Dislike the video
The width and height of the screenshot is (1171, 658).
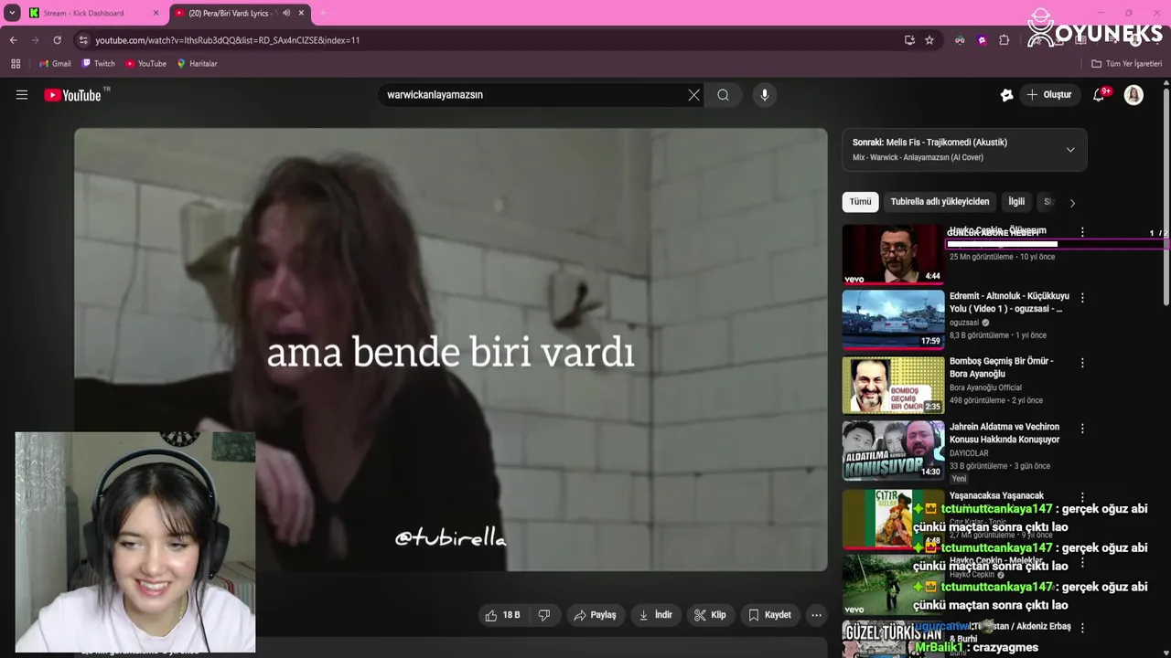544,615
